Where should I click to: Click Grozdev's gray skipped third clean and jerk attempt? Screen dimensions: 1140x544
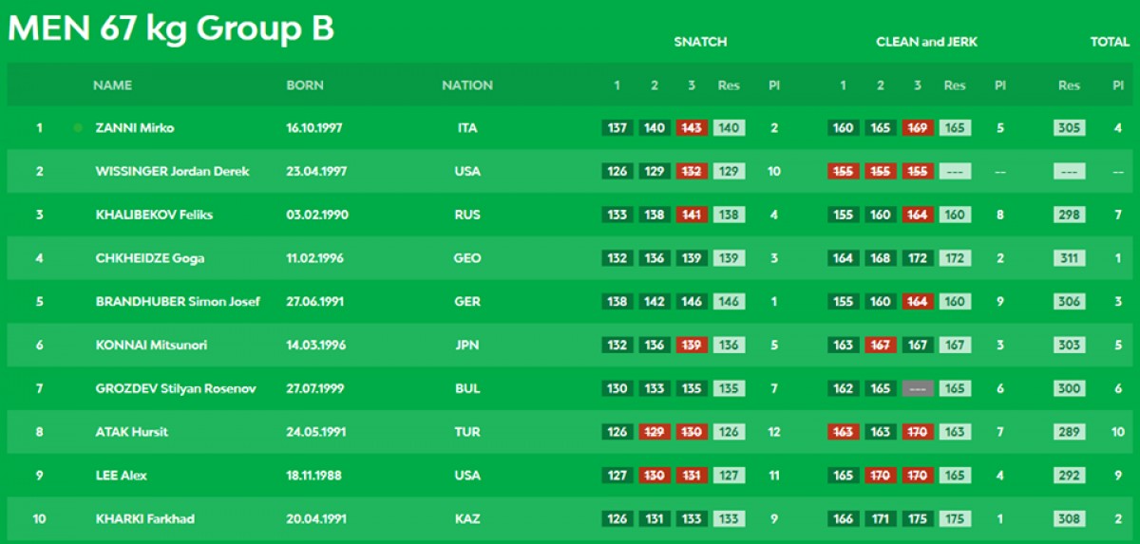tap(917, 388)
